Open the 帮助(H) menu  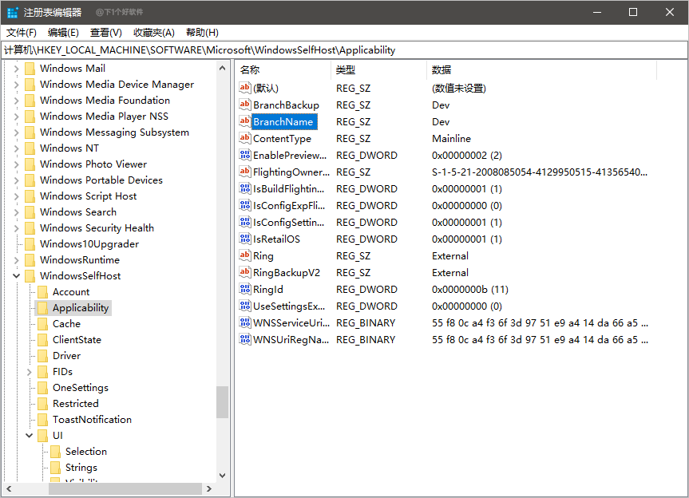(202, 33)
